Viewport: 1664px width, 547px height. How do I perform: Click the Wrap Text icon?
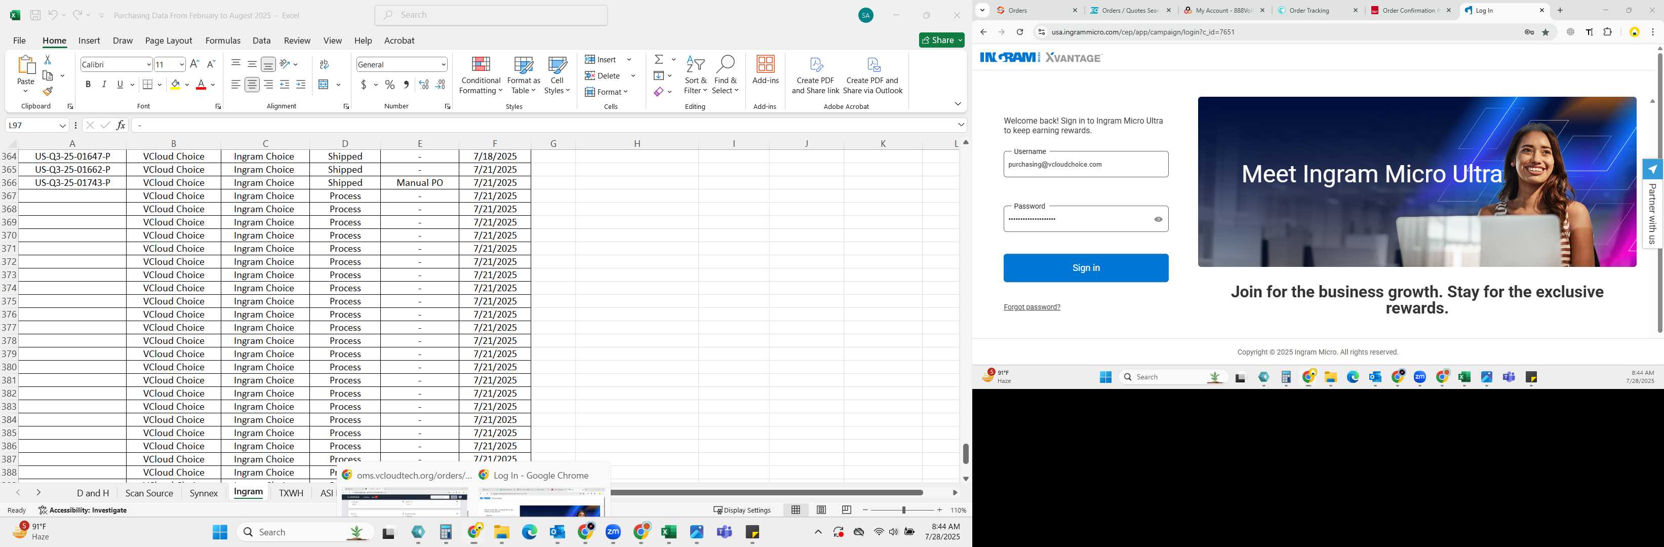324,64
